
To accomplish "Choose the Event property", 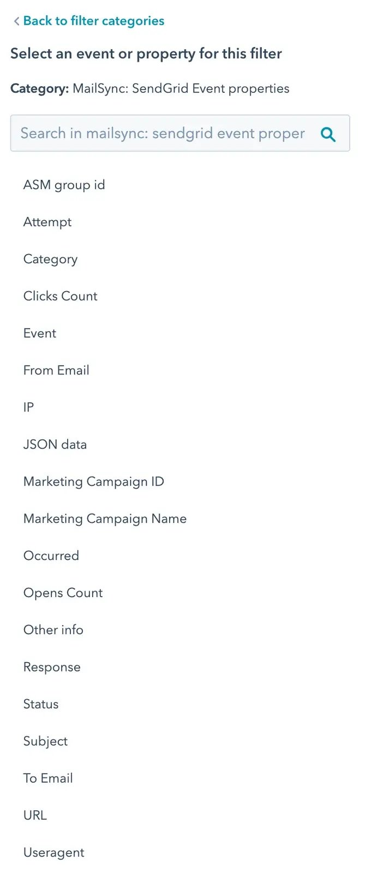I will coord(40,333).
